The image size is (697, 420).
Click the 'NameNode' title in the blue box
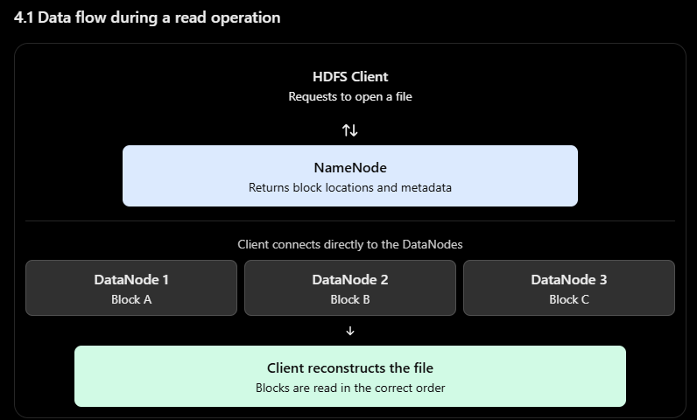[350, 168]
